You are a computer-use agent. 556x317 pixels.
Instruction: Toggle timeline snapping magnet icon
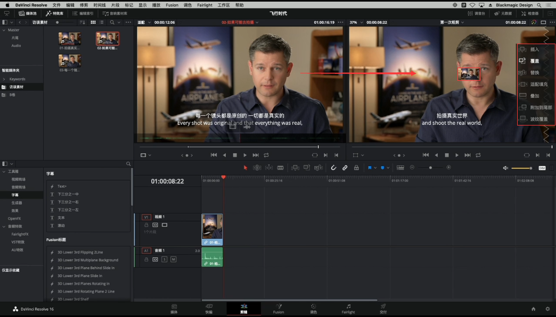click(x=333, y=168)
